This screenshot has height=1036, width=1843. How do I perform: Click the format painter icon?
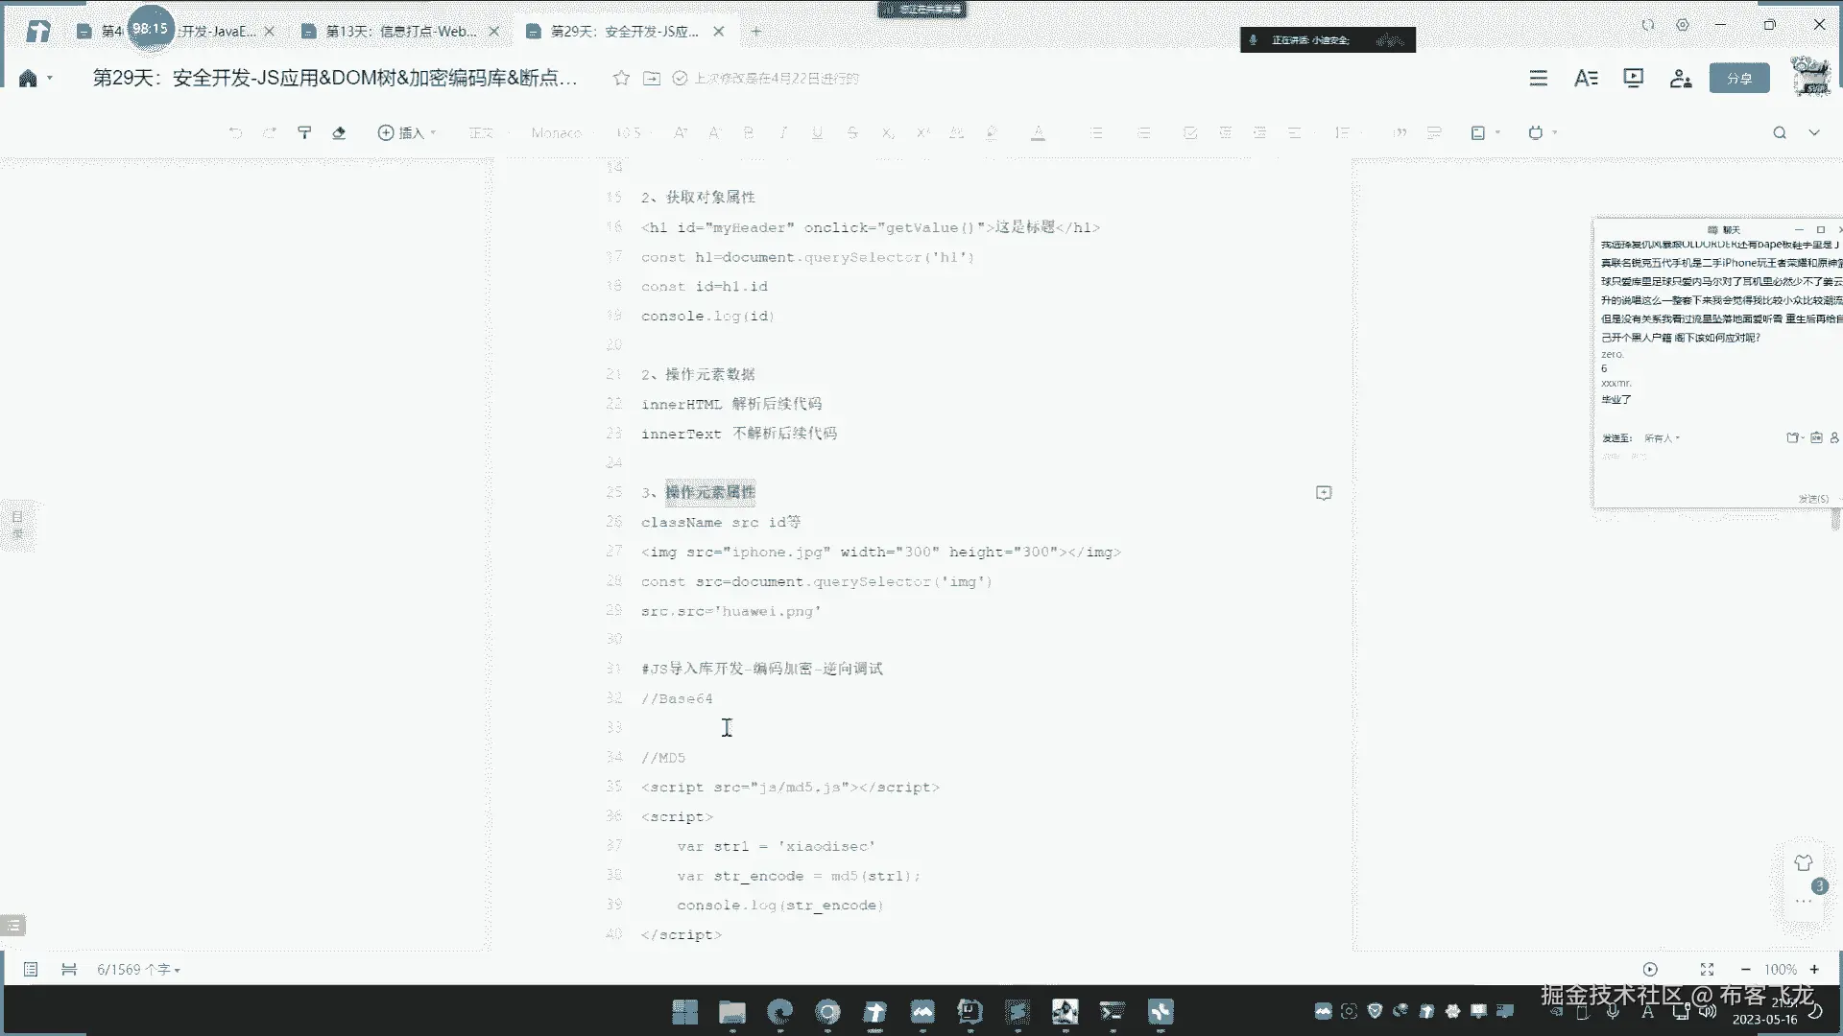[304, 132]
